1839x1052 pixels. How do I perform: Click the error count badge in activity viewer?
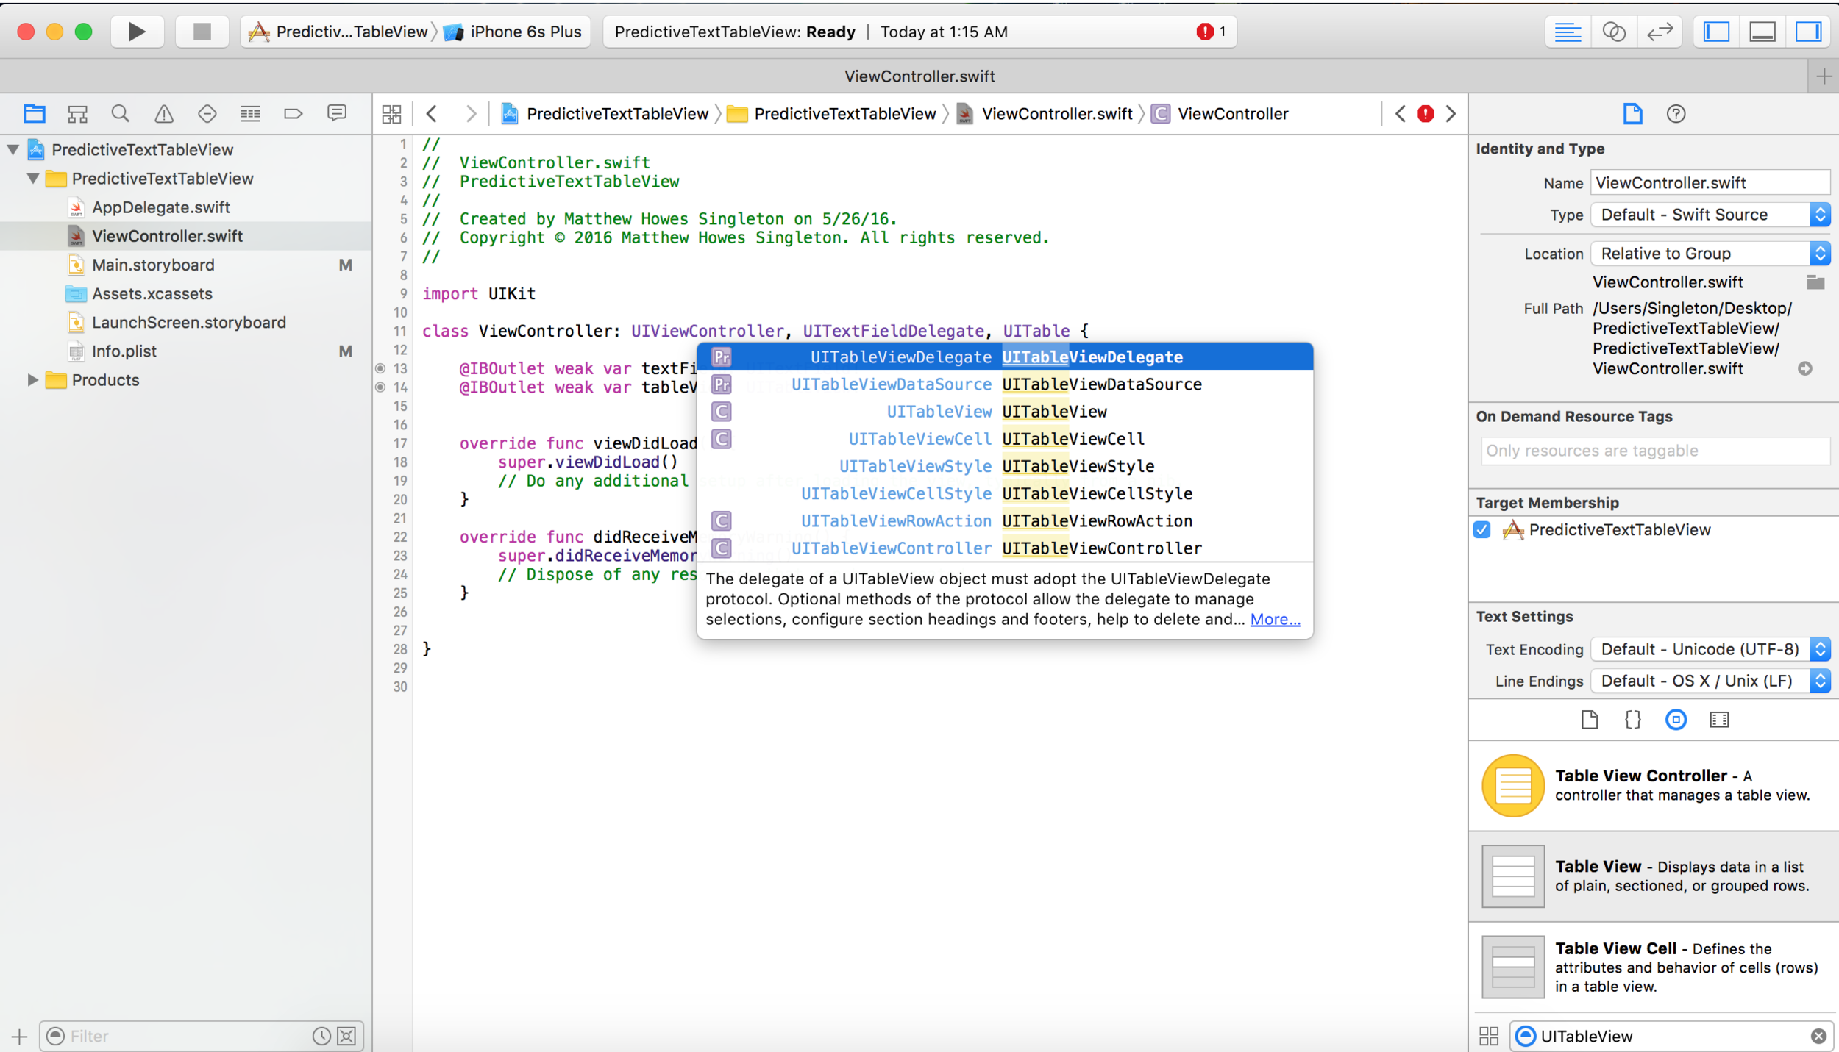pos(1211,32)
